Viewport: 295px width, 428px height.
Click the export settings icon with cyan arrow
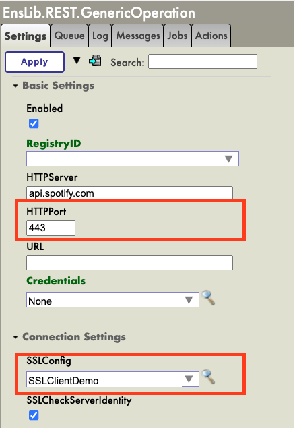click(x=95, y=61)
